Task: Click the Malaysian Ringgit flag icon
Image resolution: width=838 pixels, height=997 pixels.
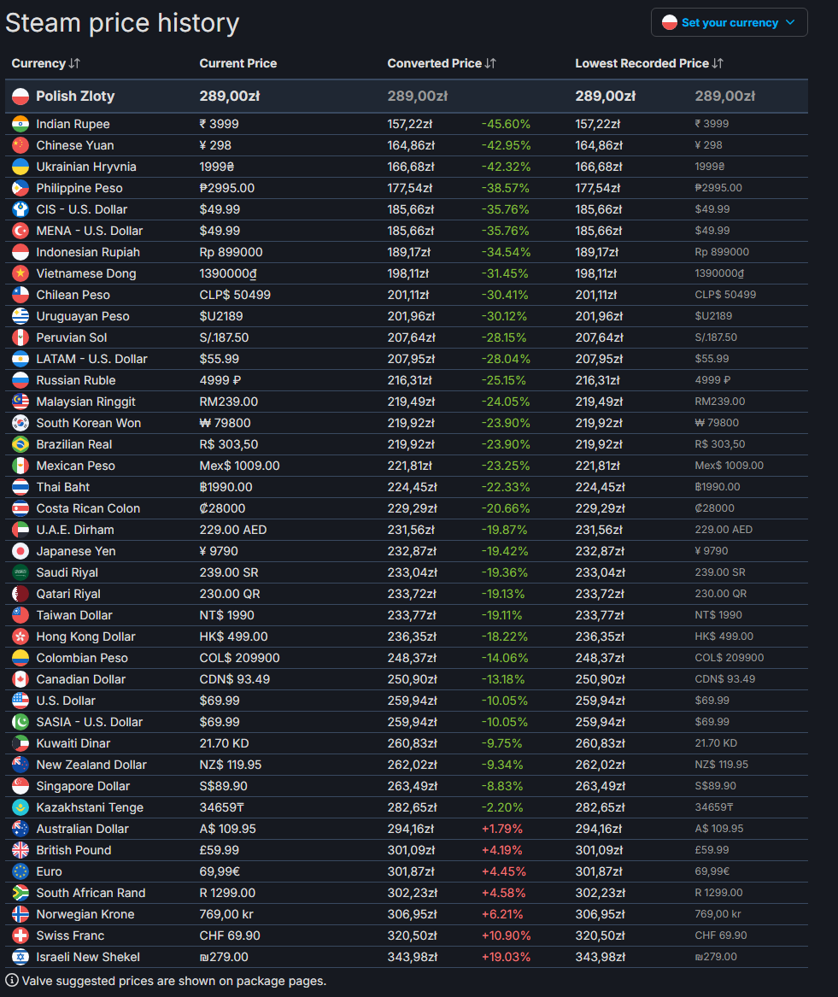Action: (x=21, y=402)
